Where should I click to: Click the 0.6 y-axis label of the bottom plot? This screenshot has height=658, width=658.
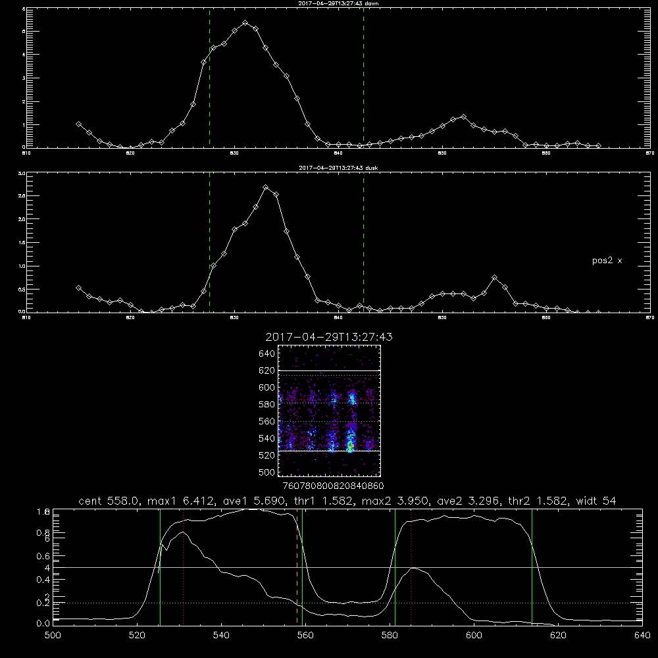43,556
